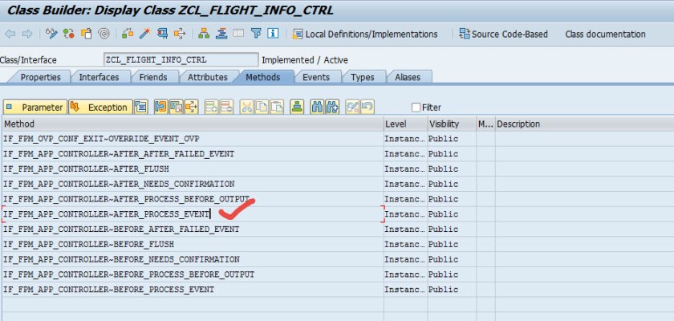Click the grayed window layout icon

tap(238, 34)
